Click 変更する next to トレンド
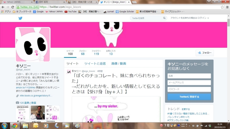The height and width of the screenshot is (129, 230). 186,109
